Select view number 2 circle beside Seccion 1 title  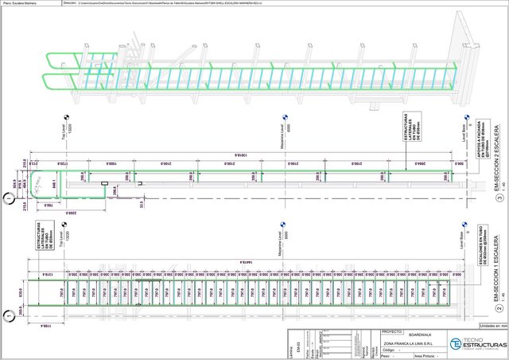click(x=500, y=308)
